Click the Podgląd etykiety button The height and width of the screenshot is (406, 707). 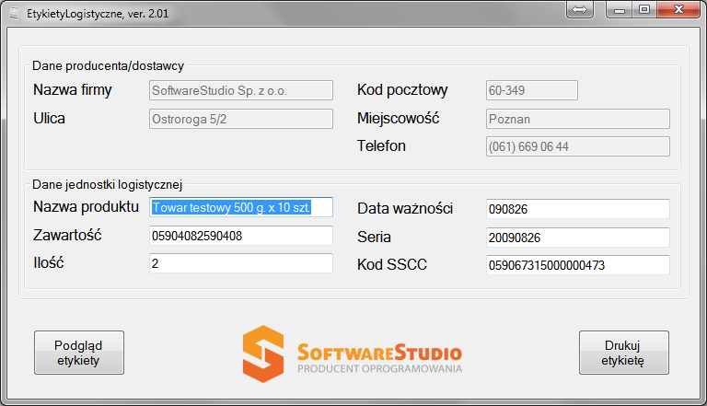[x=79, y=353]
